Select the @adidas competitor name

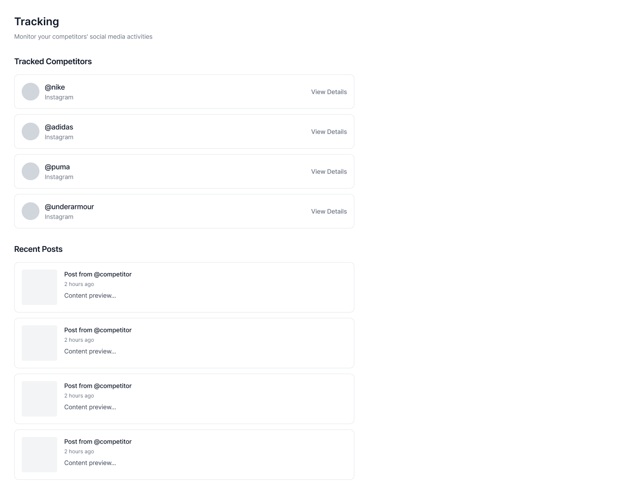point(59,127)
